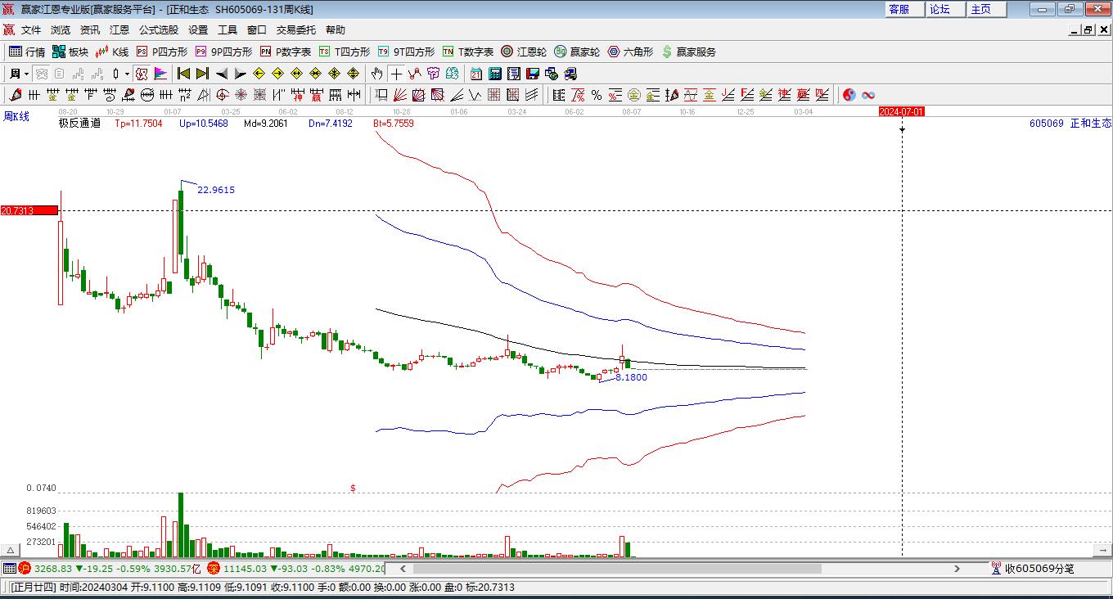Open the T数字表 table
The width and height of the screenshot is (1113, 599).
pos(468,52)
